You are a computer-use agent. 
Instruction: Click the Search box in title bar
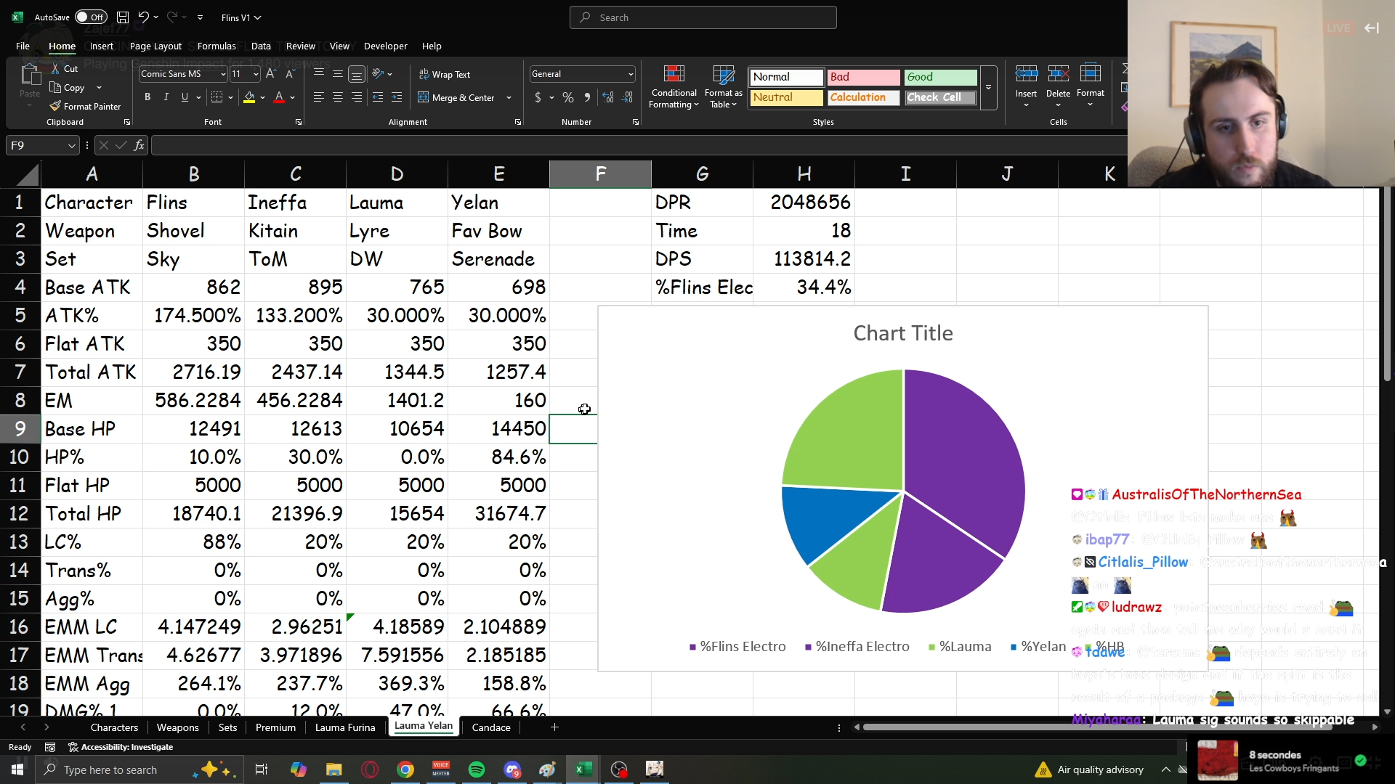click(703, 17)
